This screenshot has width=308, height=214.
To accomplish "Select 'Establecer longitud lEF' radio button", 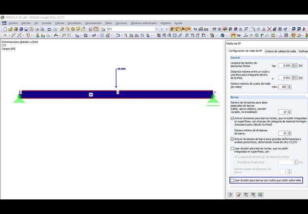I will [236, 162].
